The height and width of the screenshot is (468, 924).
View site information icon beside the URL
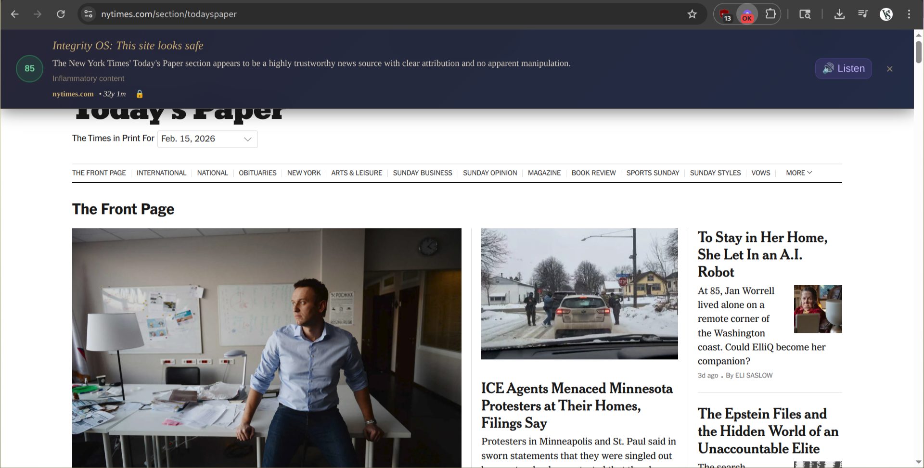[x=89, y=14]
